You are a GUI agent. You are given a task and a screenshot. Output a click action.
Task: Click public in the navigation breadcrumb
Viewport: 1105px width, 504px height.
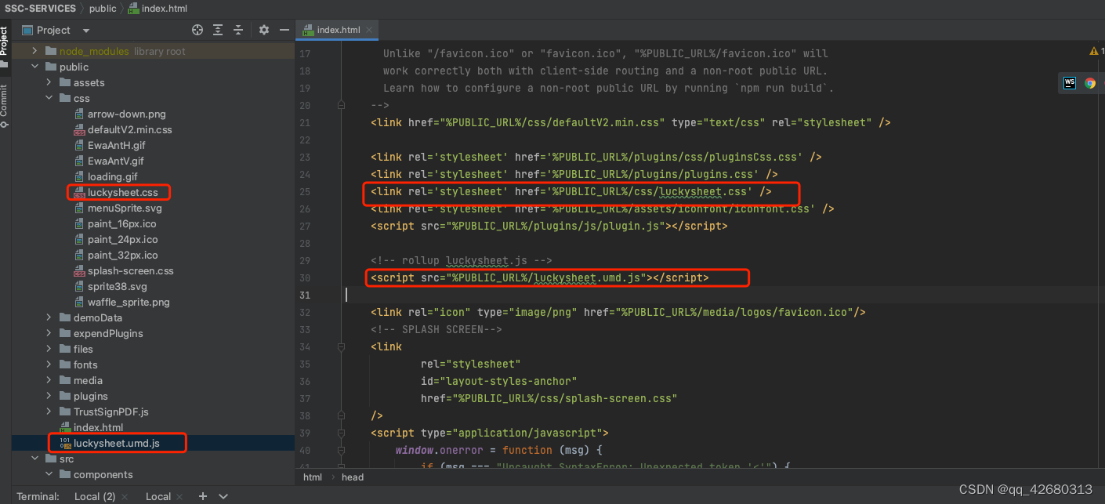coord(103,8)
